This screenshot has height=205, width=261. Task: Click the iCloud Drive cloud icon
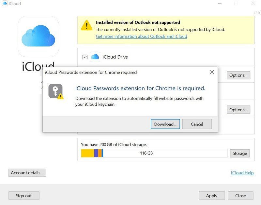click(x=95, y=57)
